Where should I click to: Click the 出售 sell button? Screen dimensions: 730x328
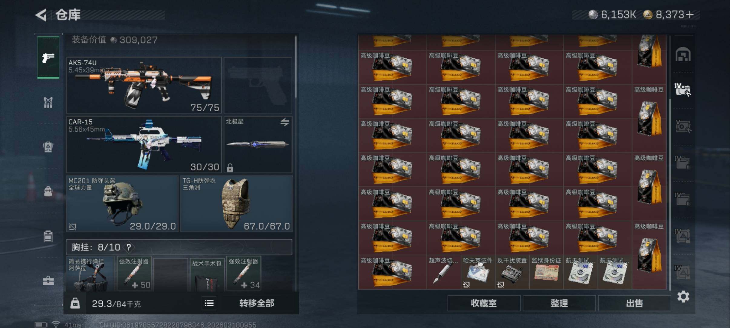[634, 303]
